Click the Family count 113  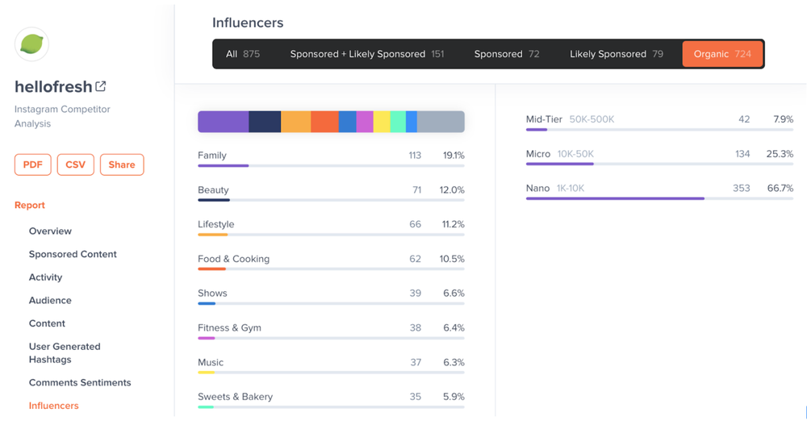click(415, 156)
